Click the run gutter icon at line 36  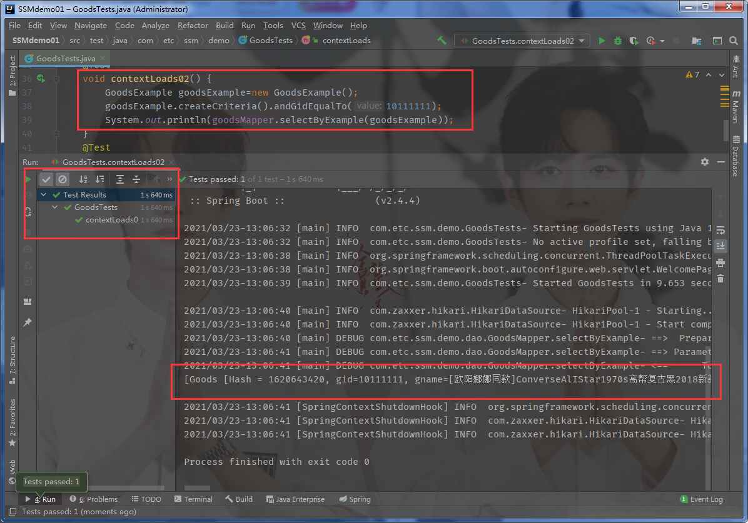click(41, 79)
